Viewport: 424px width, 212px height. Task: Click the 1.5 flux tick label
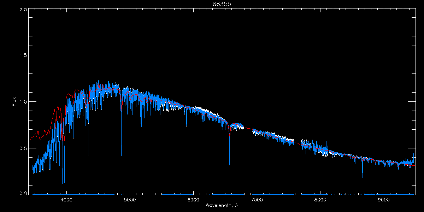[x=23, y=55]
